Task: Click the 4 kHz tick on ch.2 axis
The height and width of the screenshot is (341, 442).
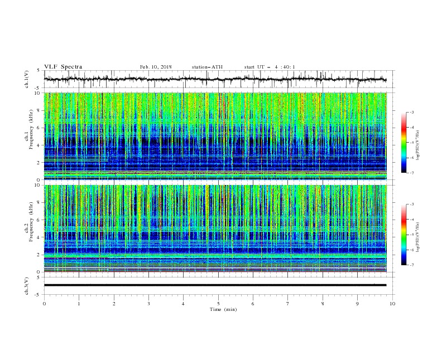Action: 39,237
